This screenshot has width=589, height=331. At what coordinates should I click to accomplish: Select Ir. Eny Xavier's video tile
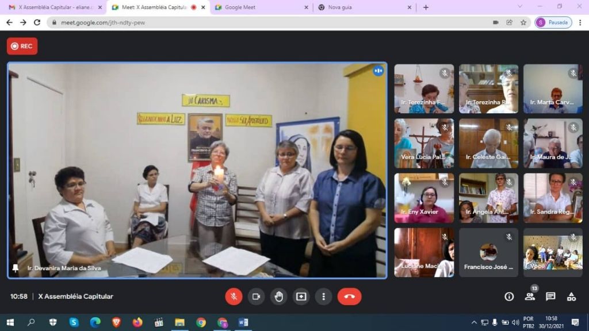[x=424, y=198]
